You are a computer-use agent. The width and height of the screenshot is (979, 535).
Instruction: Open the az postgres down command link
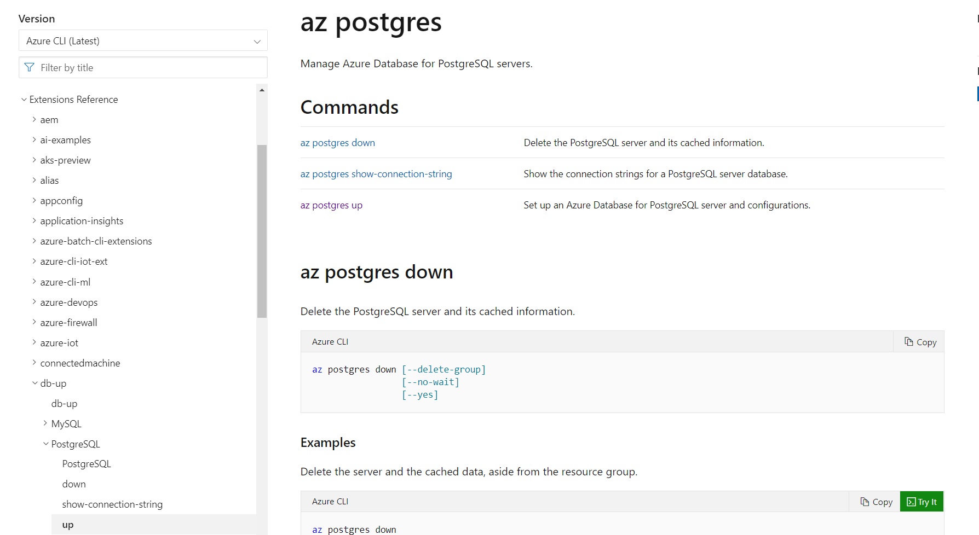[x=337, y=142]
